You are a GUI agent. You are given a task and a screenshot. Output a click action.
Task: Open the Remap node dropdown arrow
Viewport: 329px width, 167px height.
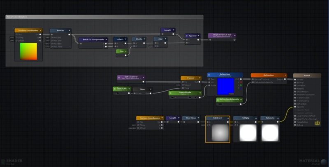69,30
